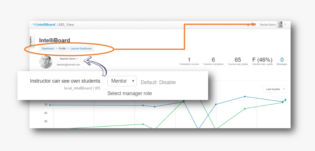Expand the Teacher Demo user selector

coord(69,58)
